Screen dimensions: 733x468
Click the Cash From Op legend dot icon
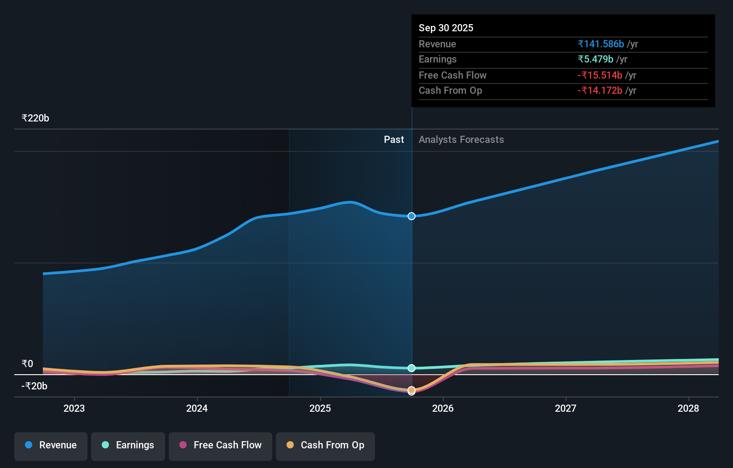click(290, 445)
